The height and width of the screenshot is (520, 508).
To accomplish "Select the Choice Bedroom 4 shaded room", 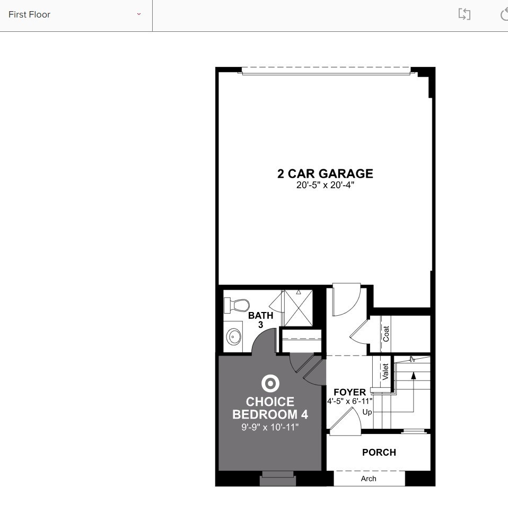I will [270, 413].
